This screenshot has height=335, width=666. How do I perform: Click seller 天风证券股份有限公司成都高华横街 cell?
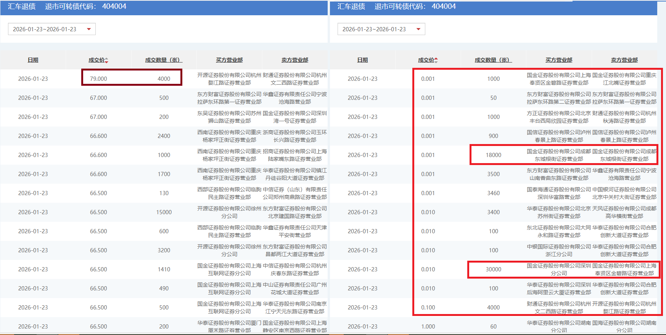[x=624, y=212]
